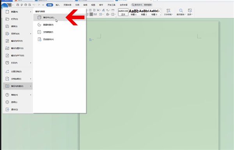Viewport: 234px width, 150px height.
Task: Open 备份中心 from the backup submenu
Action: click(59, 18)
